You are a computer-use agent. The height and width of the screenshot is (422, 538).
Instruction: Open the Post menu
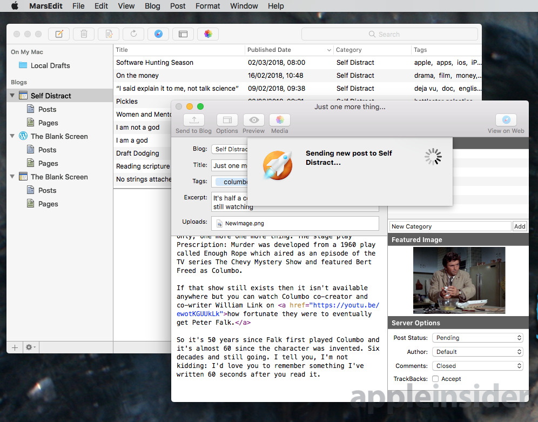(x=178, y=6)
